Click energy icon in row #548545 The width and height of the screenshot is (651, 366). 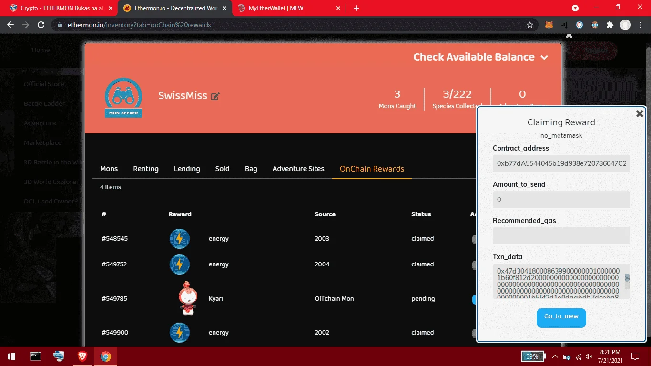180,239
